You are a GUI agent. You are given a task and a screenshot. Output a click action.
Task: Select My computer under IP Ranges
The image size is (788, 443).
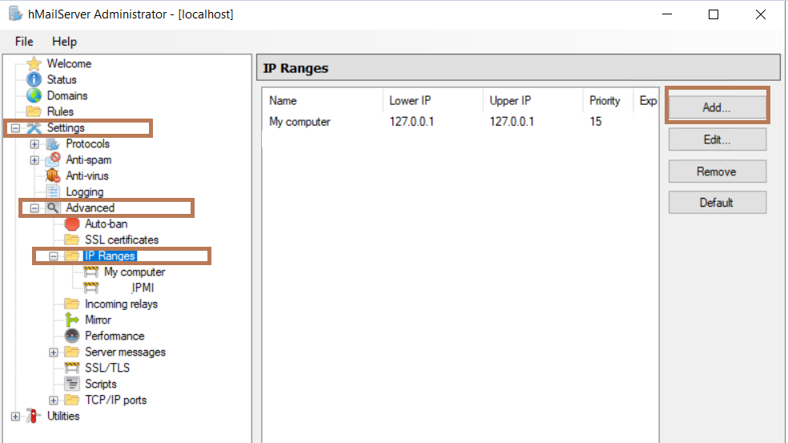135,272
